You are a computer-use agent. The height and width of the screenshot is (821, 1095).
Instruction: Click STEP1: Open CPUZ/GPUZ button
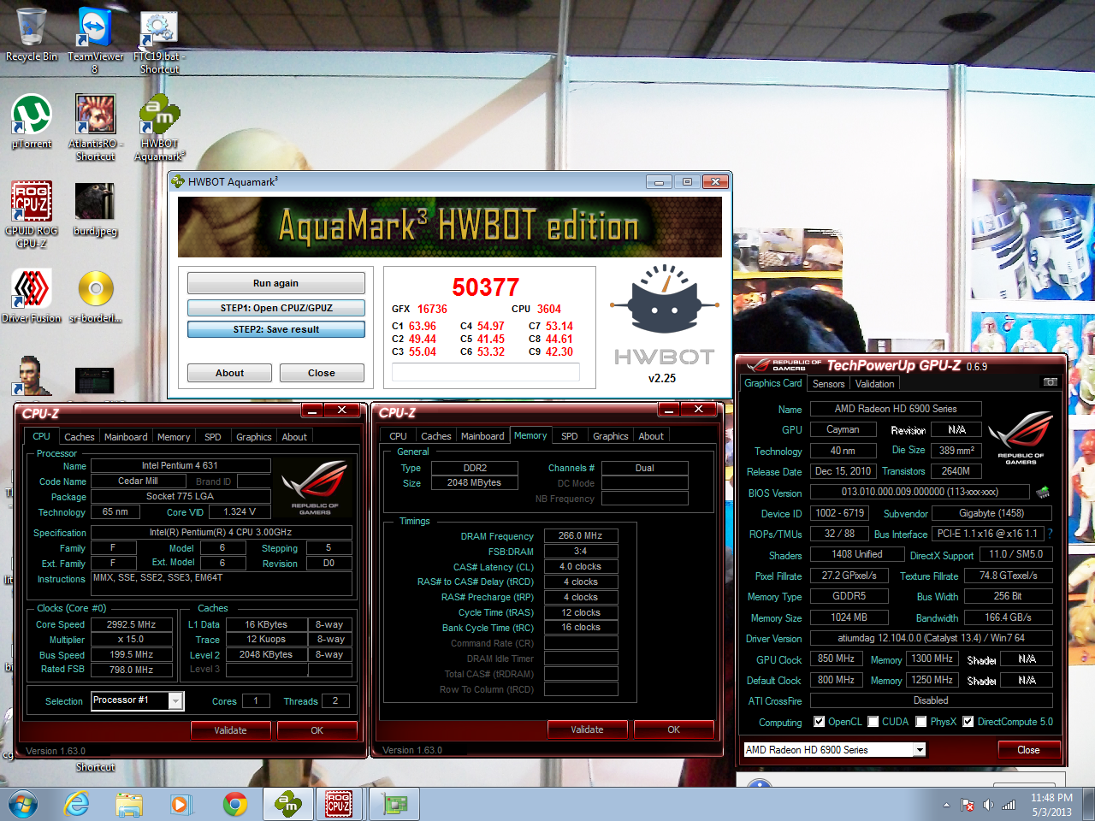click(275, 308)
